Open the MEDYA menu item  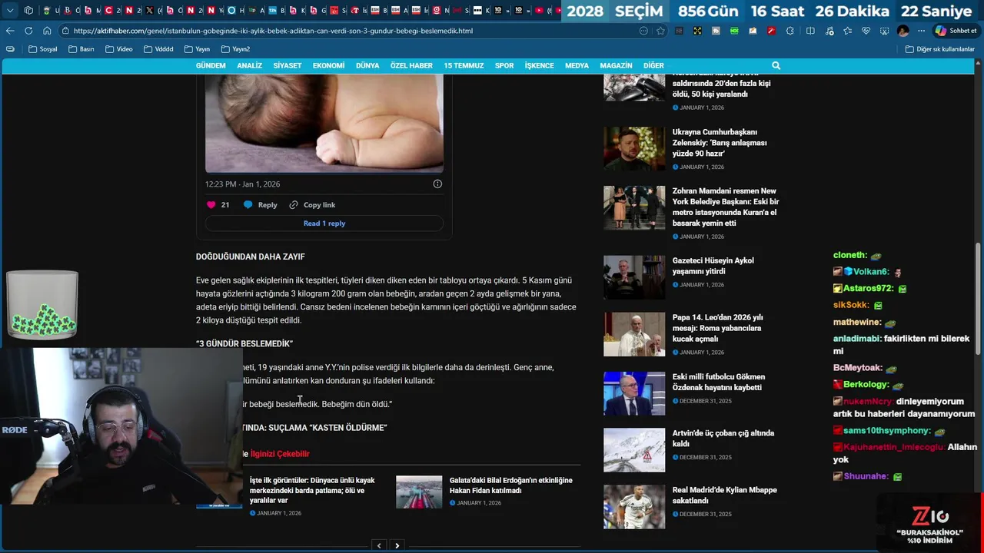tap(577, 66)
